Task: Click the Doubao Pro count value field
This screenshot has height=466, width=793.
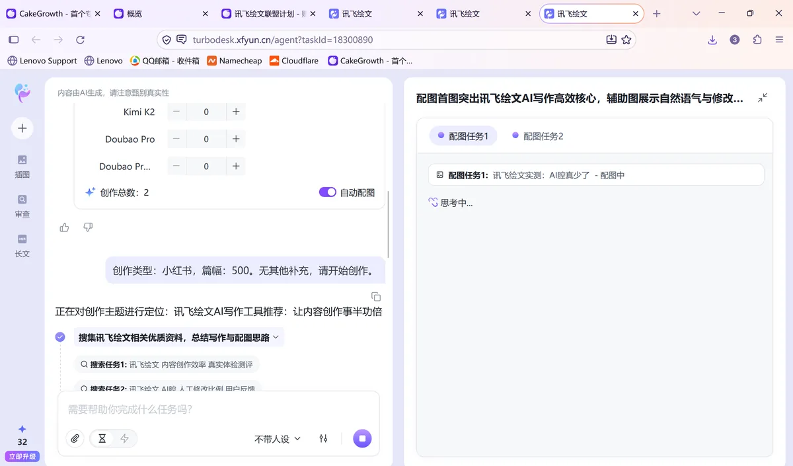Action: coord(206,139)
